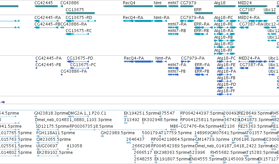
Task: Click protein MED24-PA
Action: tap(253, 62)
